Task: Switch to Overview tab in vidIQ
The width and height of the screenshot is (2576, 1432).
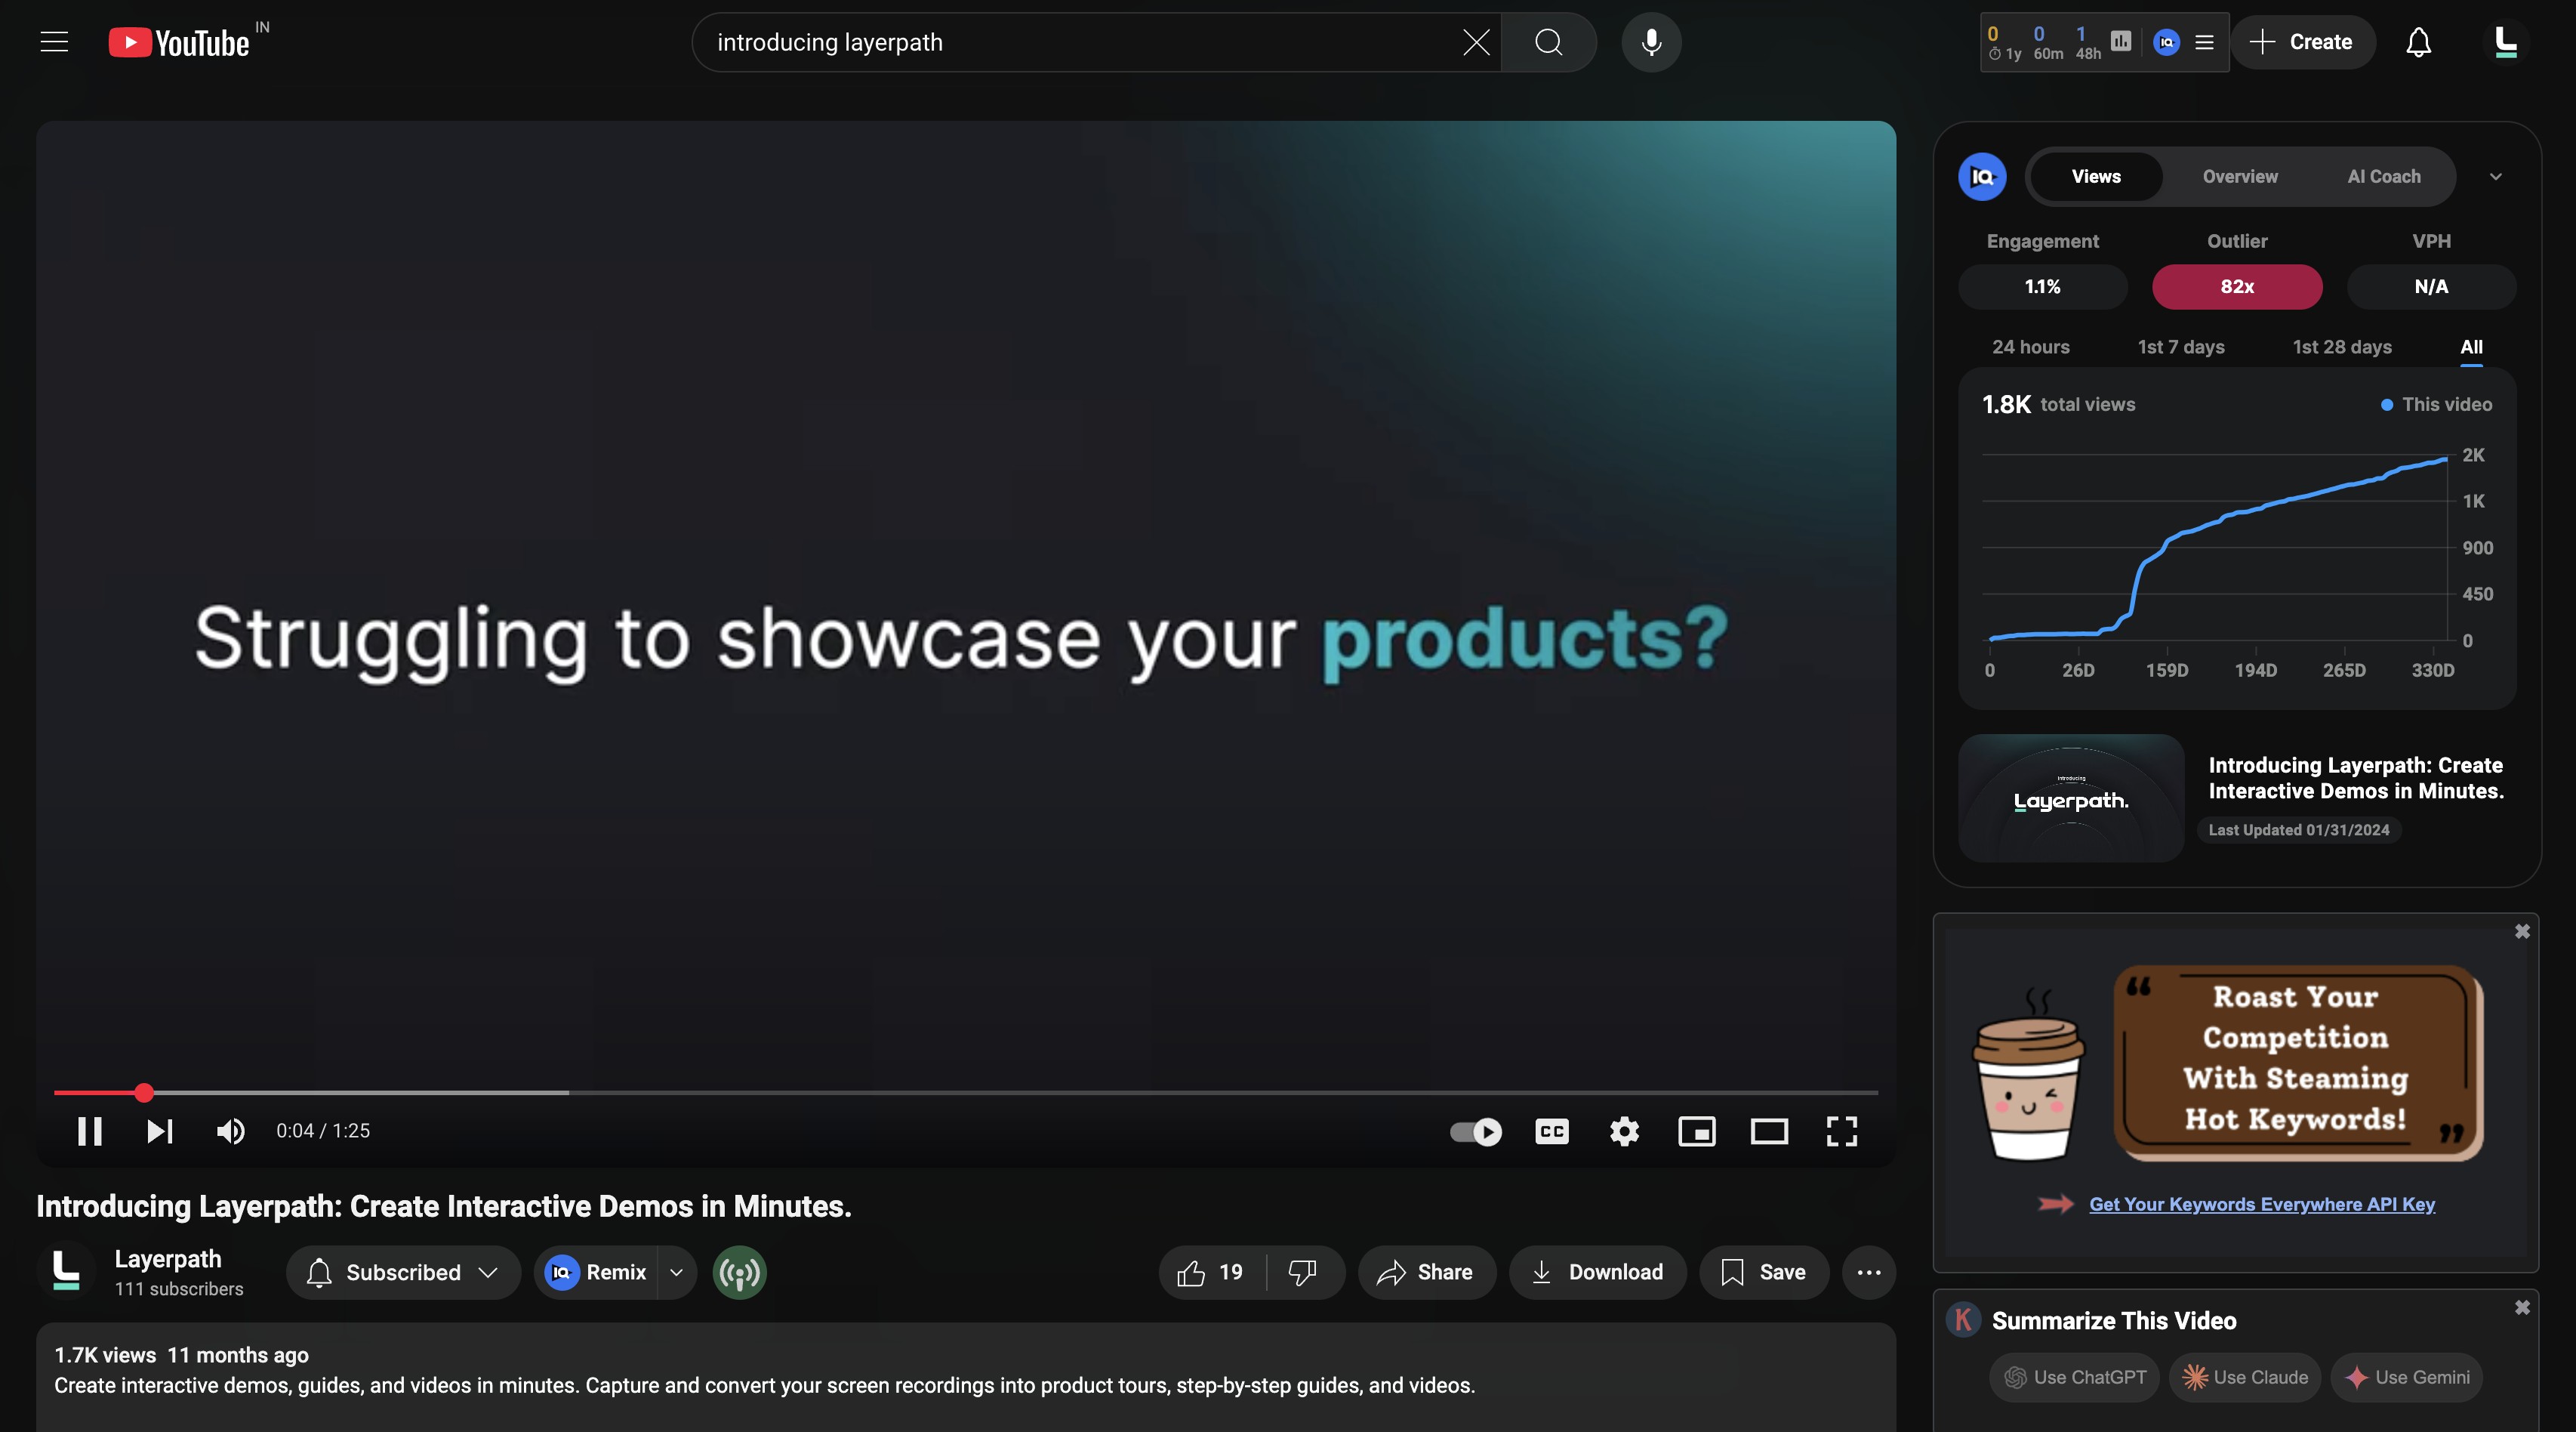Action: (2240, 176)
